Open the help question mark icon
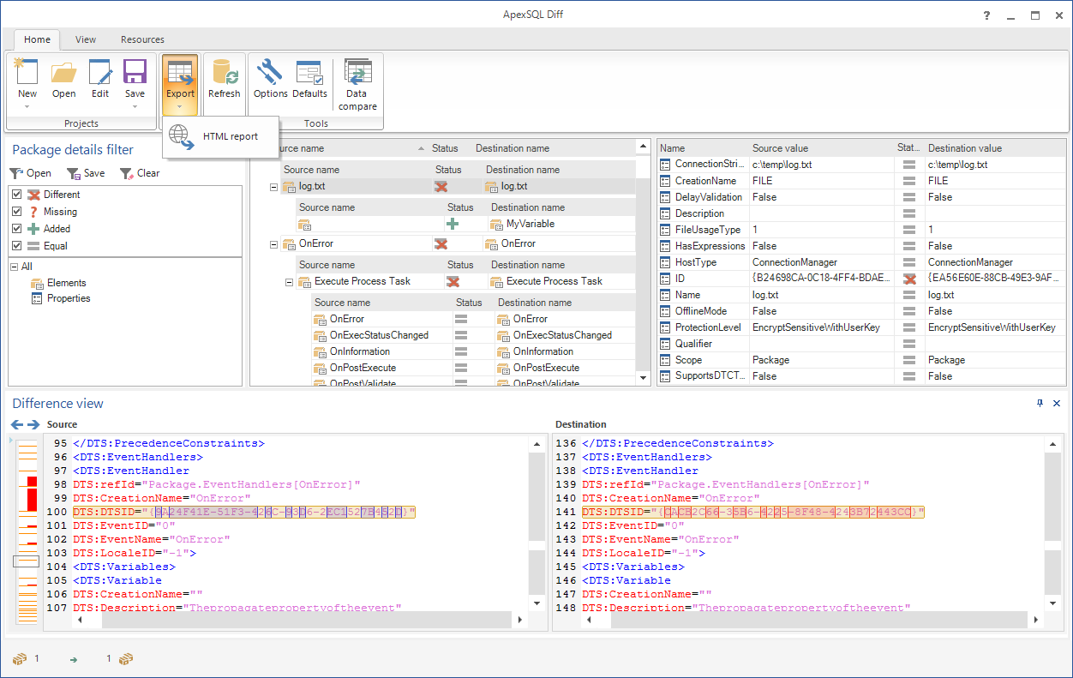The height and width of the screenshot is (678, 1073). 988,15
